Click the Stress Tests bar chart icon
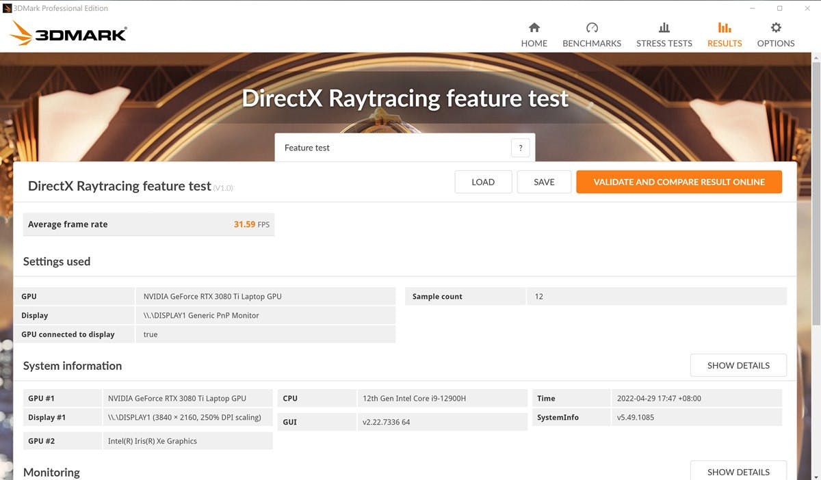821x480 pixels. (x=664, y=28)
